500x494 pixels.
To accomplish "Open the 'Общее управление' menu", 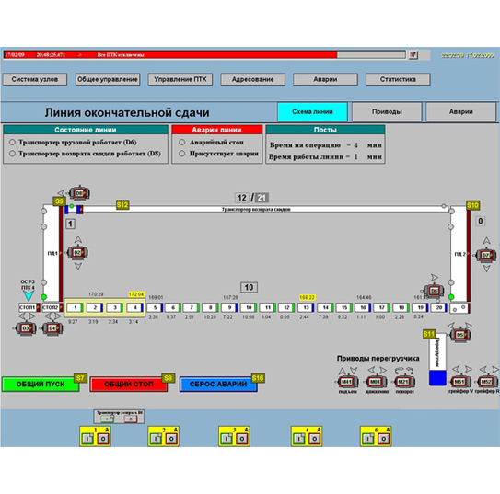I will click(x=108, y=79).
